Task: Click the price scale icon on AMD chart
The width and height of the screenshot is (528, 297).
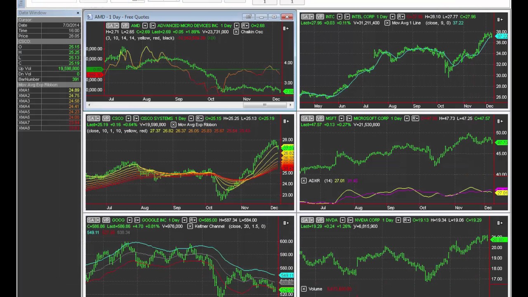Action: click(286, 28)
